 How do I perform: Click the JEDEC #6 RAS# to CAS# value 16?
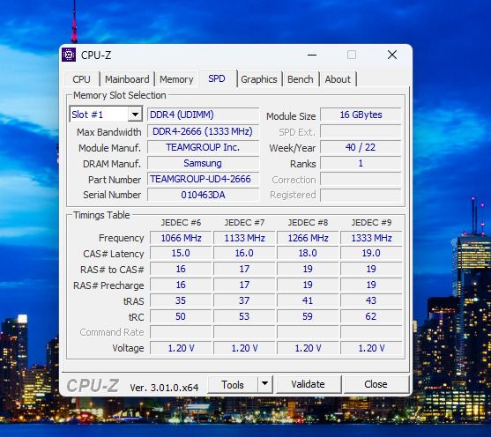181,269
